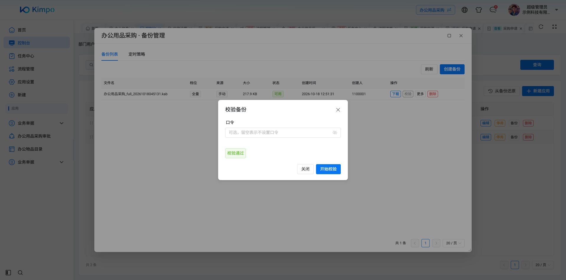
Task: Click the 217.9 KB size cell
Action: [250, 94]
